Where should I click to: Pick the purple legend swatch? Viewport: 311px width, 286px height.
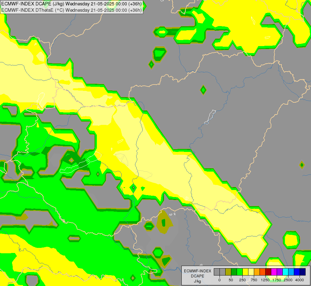pos(280,272)
